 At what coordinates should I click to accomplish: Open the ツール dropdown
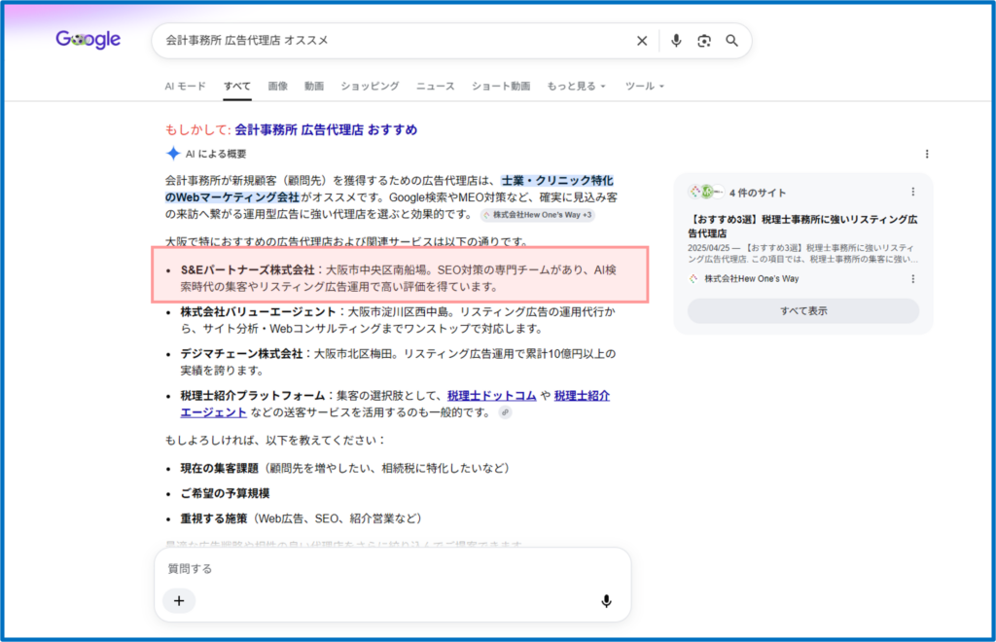pos(644,86)
